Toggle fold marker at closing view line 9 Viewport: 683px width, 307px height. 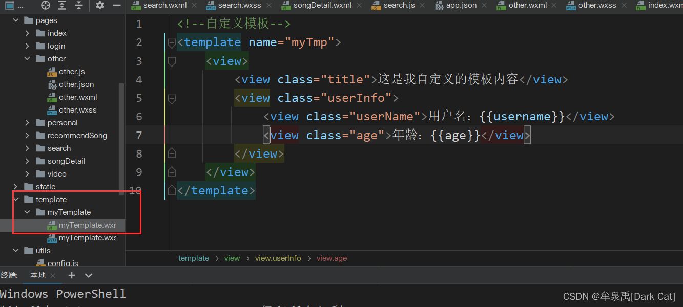(x=172, y=172)
